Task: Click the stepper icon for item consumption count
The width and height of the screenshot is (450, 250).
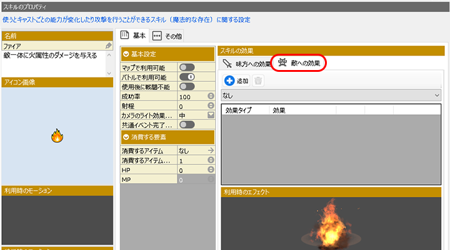Action: [x=211, y=161]
